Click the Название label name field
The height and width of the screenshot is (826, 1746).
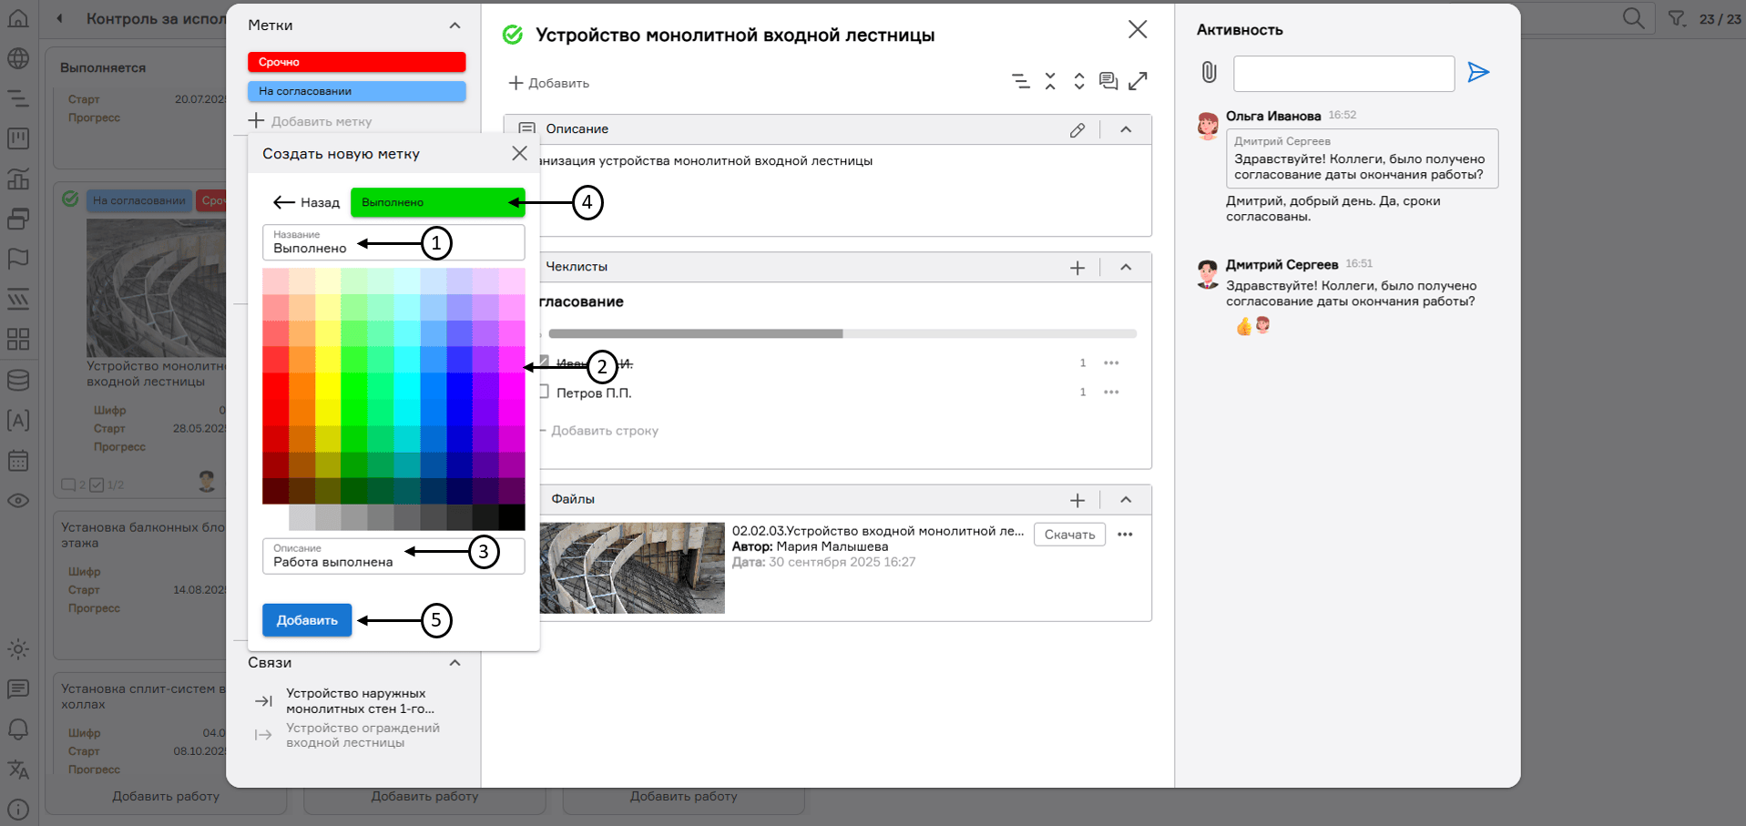[392, 243]
